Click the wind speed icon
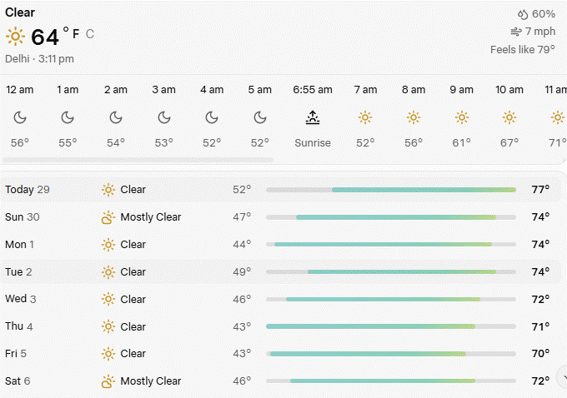 point(515,32)
